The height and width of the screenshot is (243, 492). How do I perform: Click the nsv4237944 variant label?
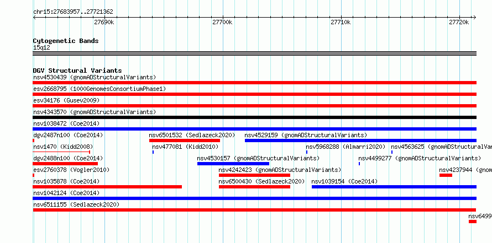[x=465, y=170]
